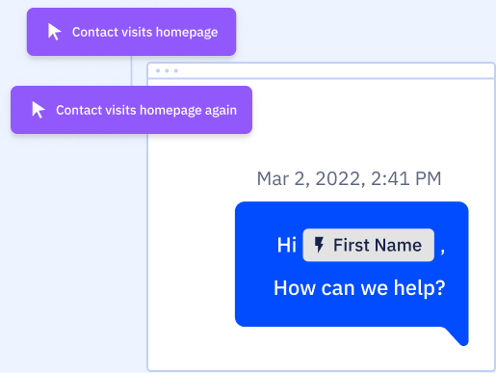
Task: Select the Contact visits homepage trigger block
Action: pos(131,32)
